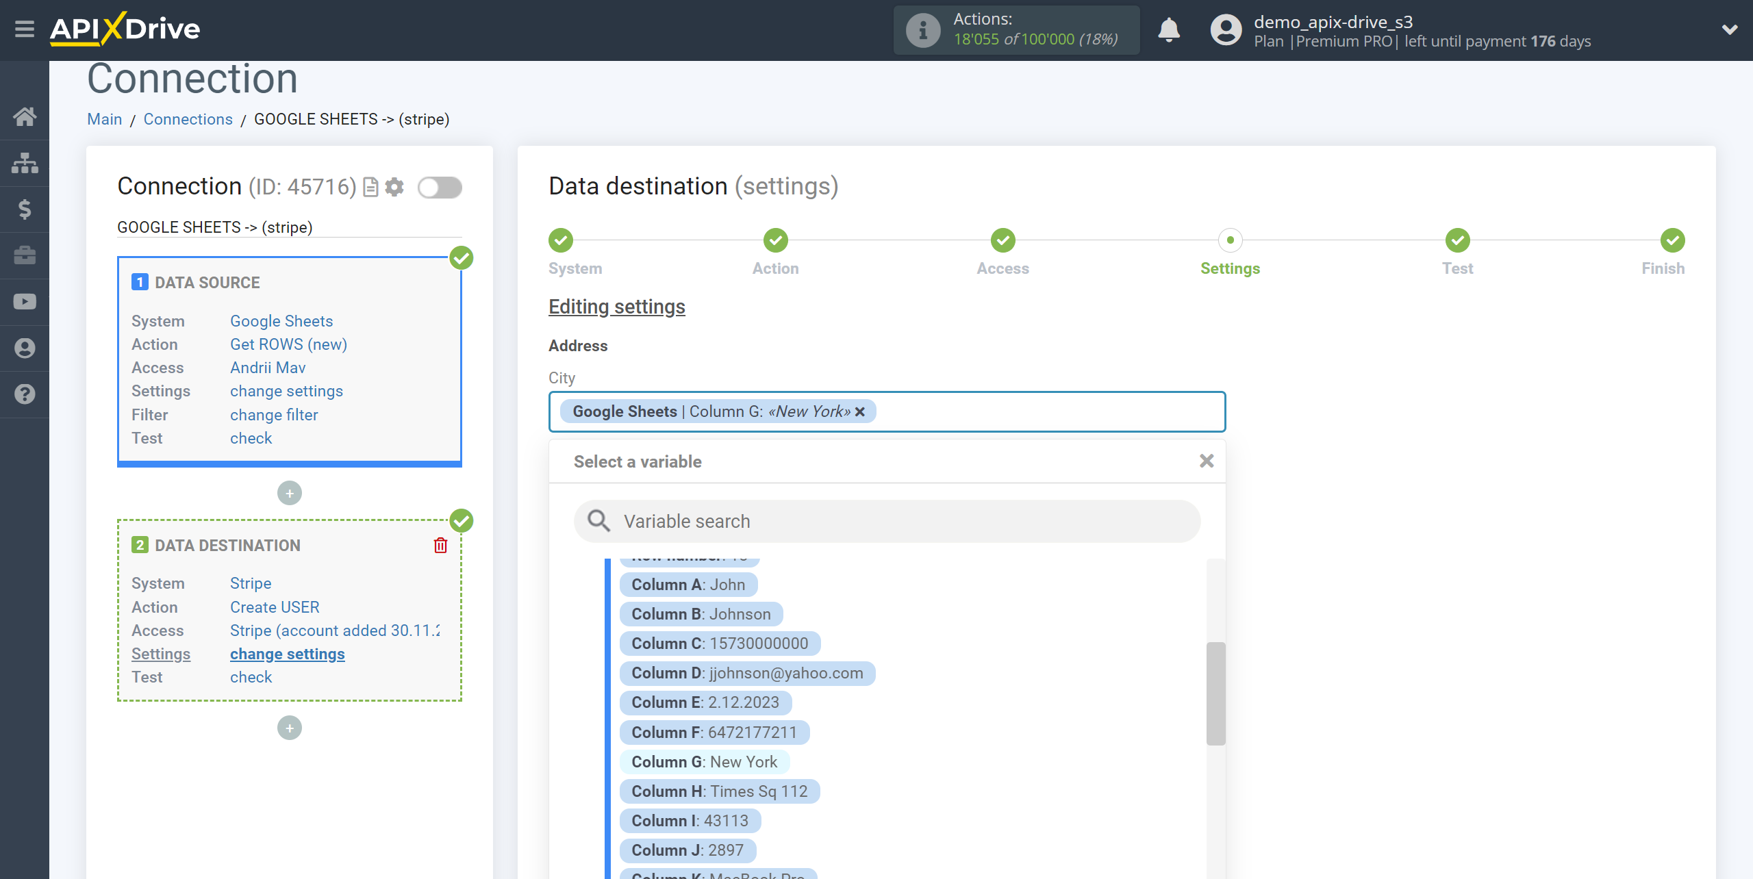Click the variable list scrollbar thumb
The width and height of the screenshot is (1753, 879).
point(1215,693)
